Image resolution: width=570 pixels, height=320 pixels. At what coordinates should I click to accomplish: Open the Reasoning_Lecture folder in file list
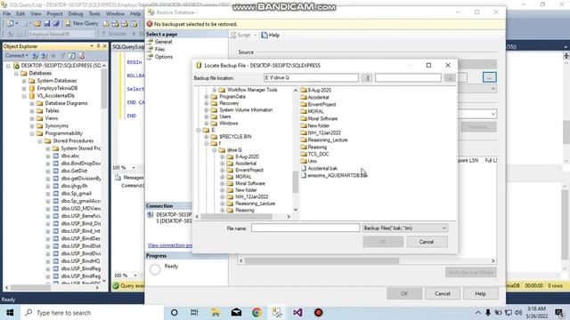click(x=324, y=140)
